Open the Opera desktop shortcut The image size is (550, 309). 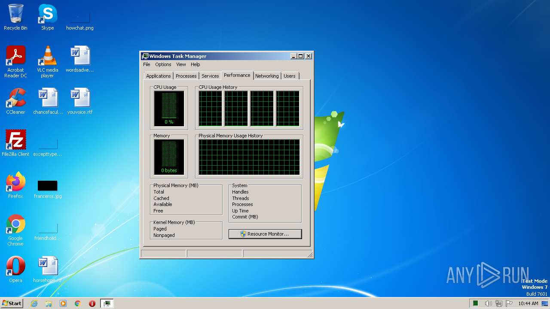click(x=15, y=270)
